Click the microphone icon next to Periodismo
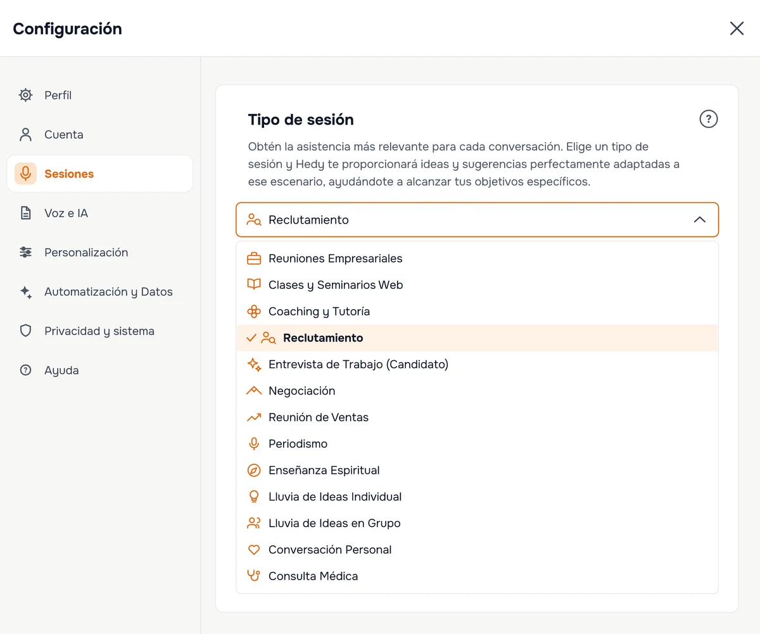This screenshot has height=634, width=760. (x=254, y=443)
